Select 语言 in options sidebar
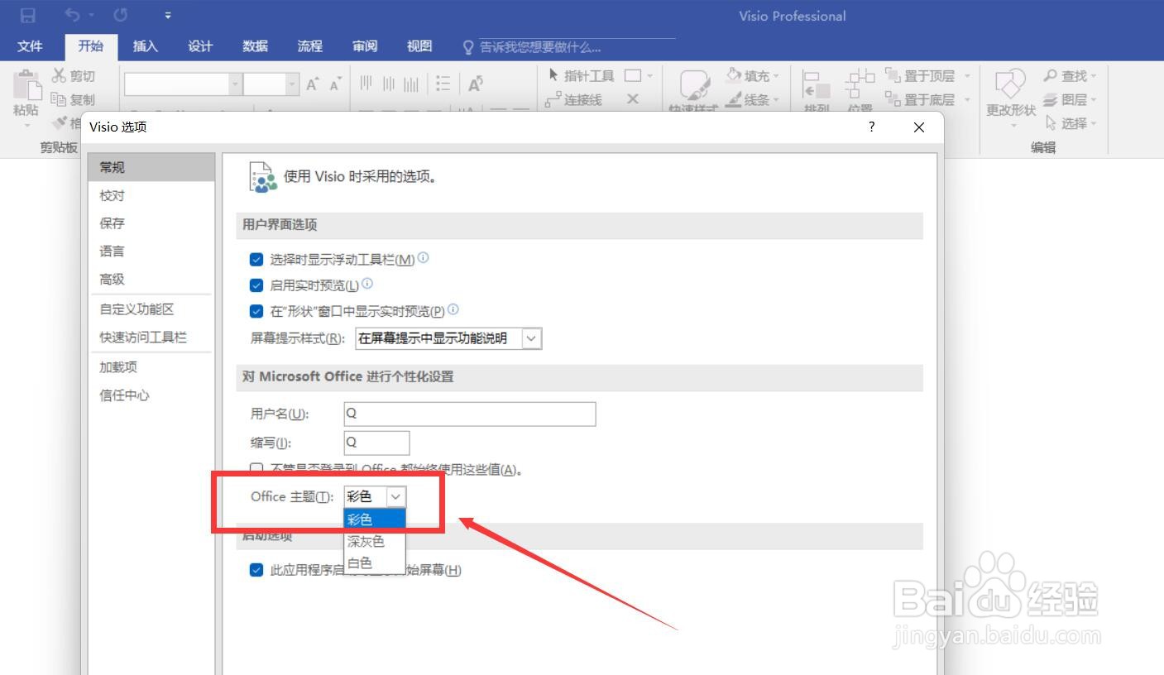The height and width of the screenshot is (675, 1164). 151,251
